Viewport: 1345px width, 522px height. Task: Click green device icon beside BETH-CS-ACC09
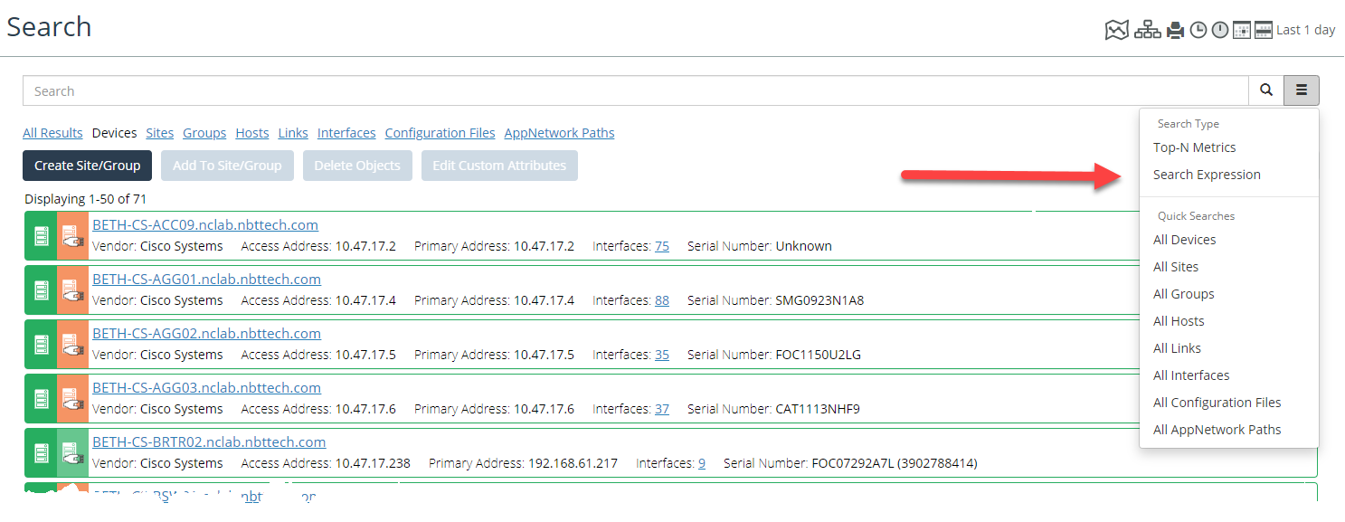tap(41, 236)
